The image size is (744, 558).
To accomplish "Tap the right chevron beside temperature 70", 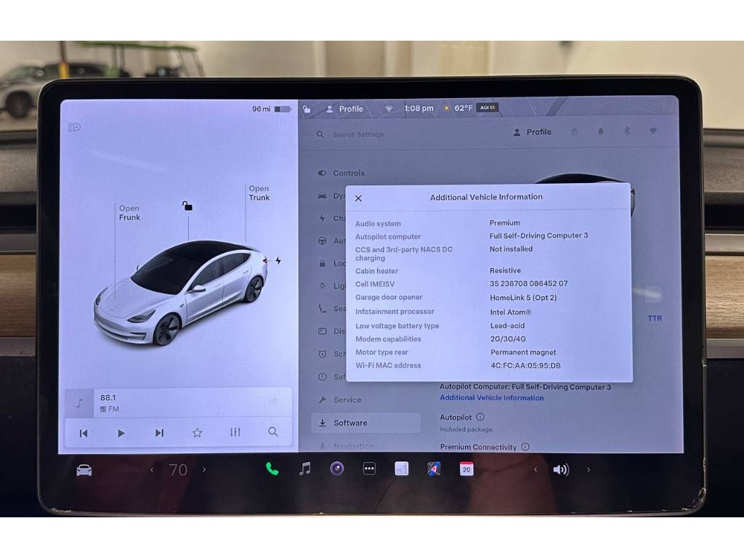I will 203,469.
